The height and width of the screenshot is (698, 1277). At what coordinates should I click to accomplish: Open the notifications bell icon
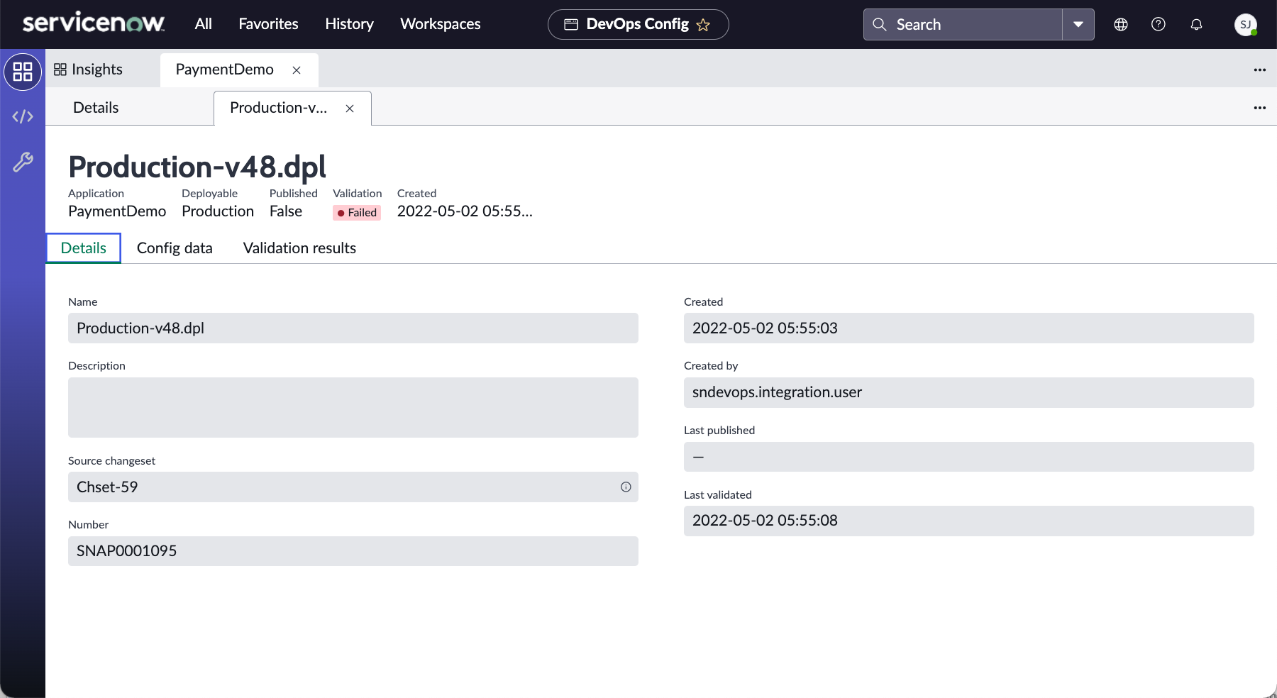(x=1196, y=24)
